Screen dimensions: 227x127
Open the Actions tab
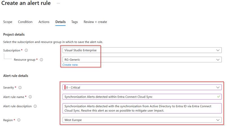44,22
